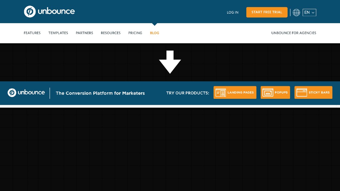Open the RESOURCES menu item
Viewport: 340px width, 191px height.
tap(111, 33)
